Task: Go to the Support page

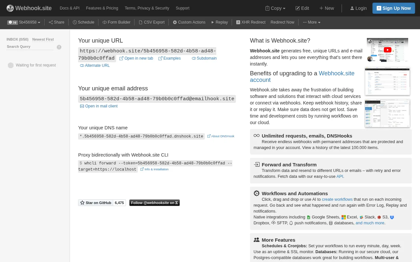Action: pos(182,8)
